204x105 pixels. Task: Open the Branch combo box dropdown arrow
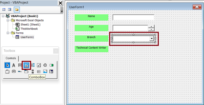coord(152,39)
